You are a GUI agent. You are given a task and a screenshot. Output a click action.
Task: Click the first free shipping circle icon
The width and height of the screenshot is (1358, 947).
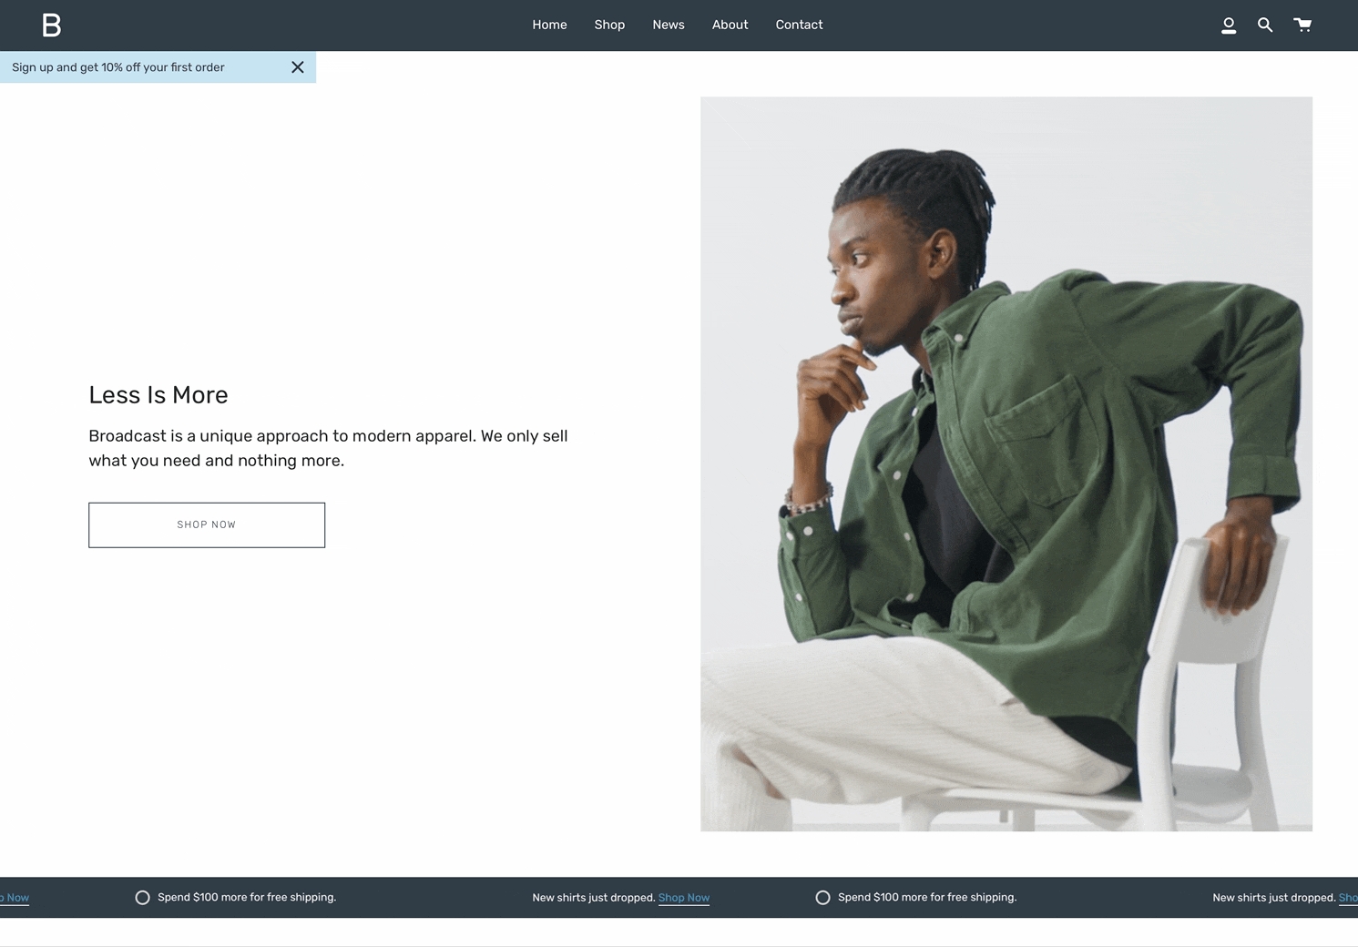tap(142, 898)
